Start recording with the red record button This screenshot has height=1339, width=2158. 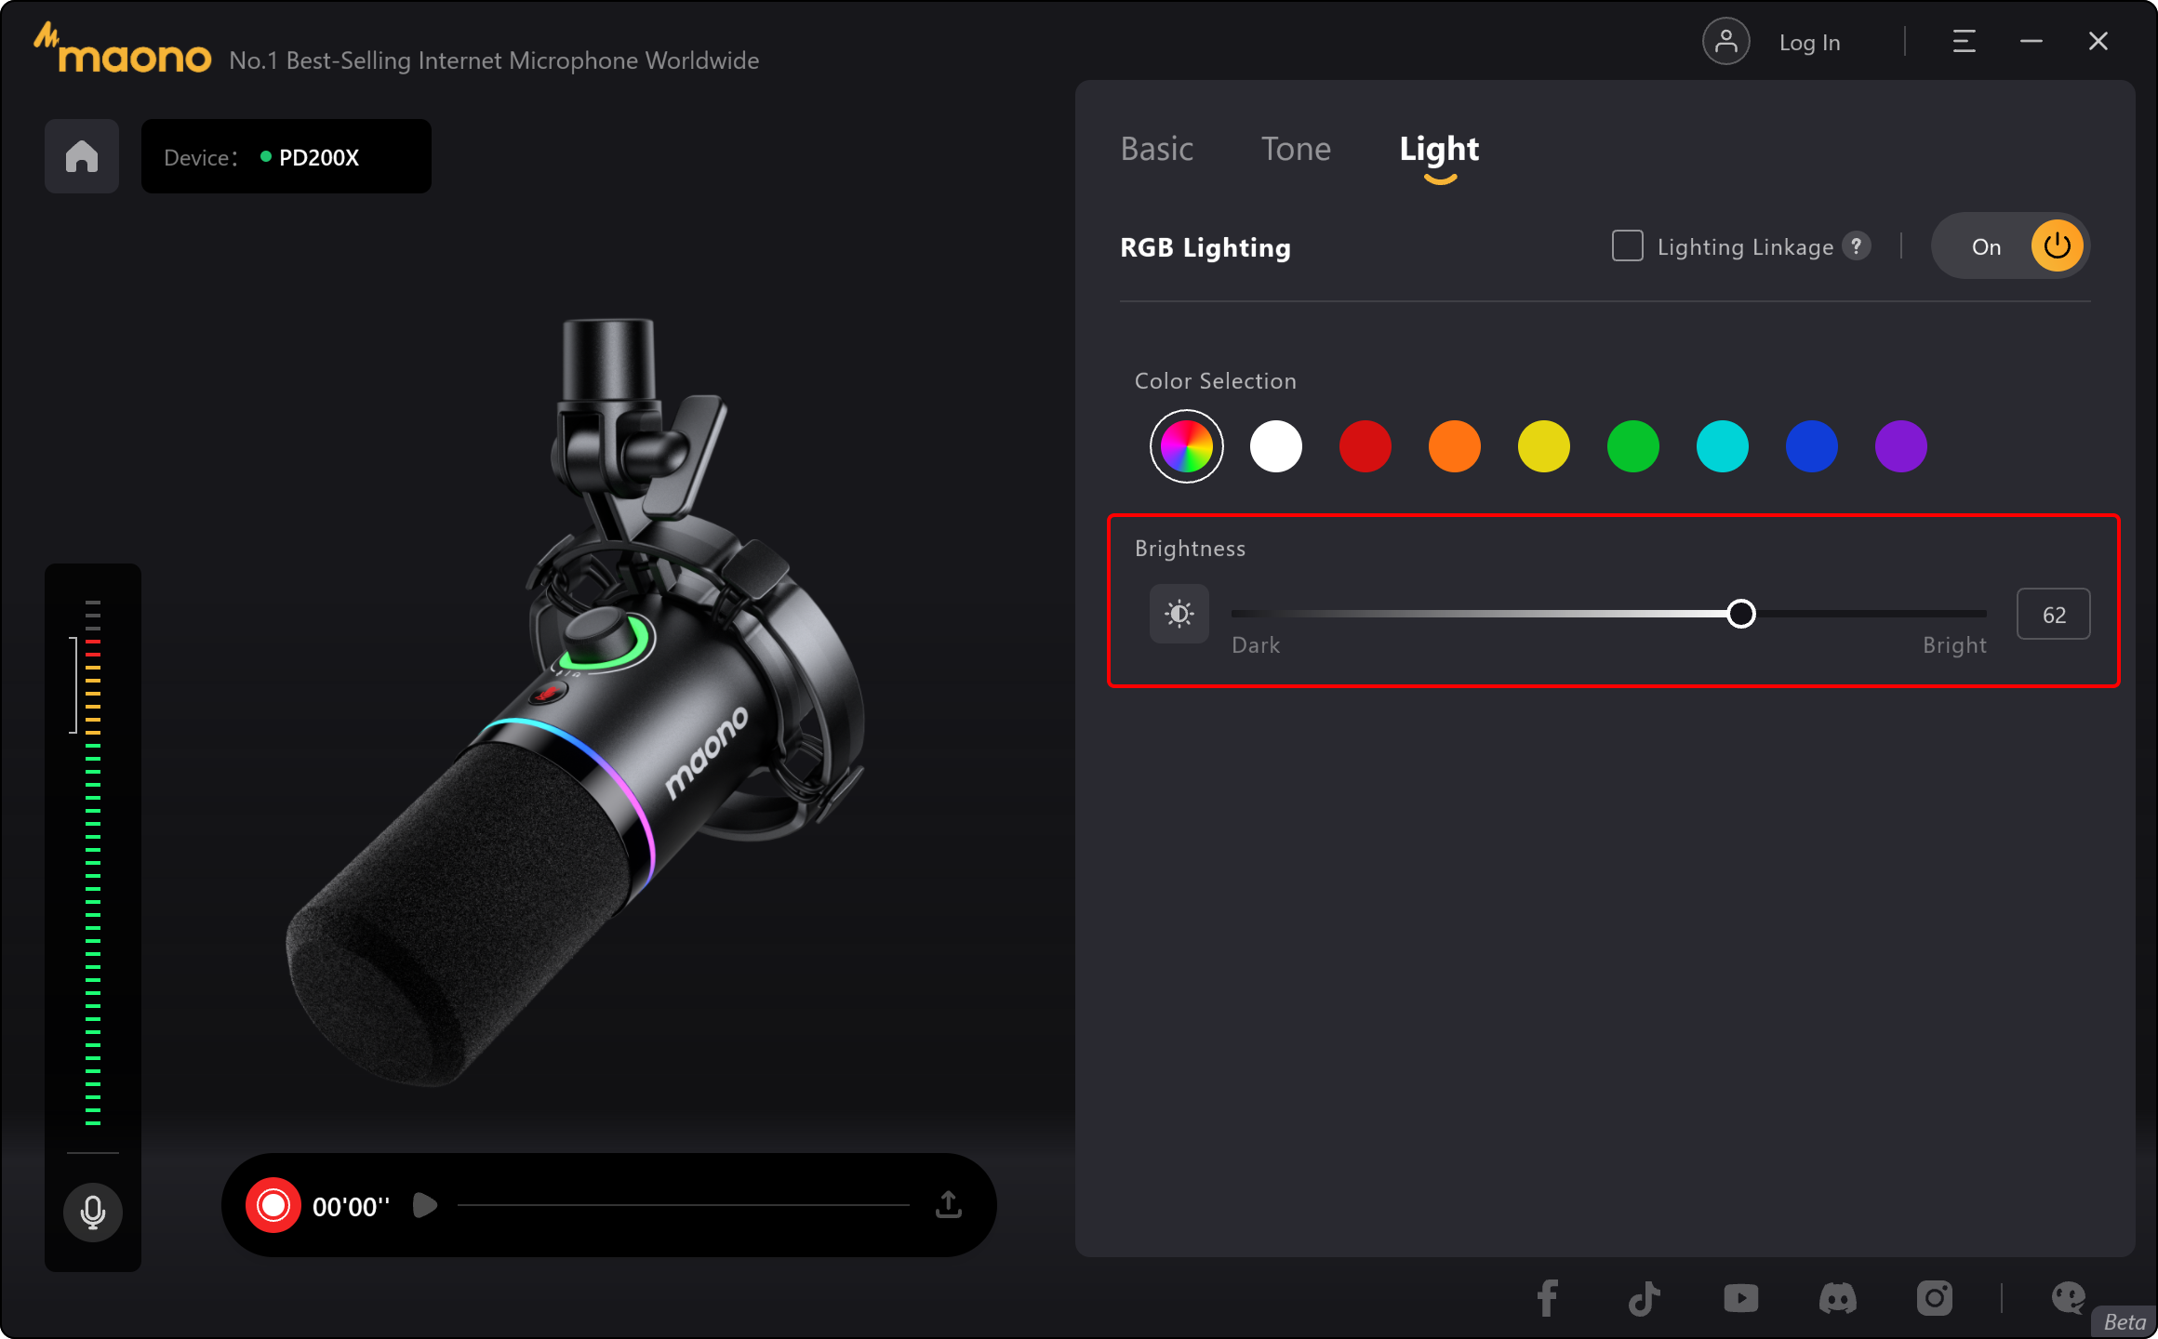[273, 1205]
